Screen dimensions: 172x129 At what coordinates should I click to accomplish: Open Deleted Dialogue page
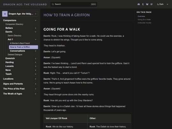[15, 54]
